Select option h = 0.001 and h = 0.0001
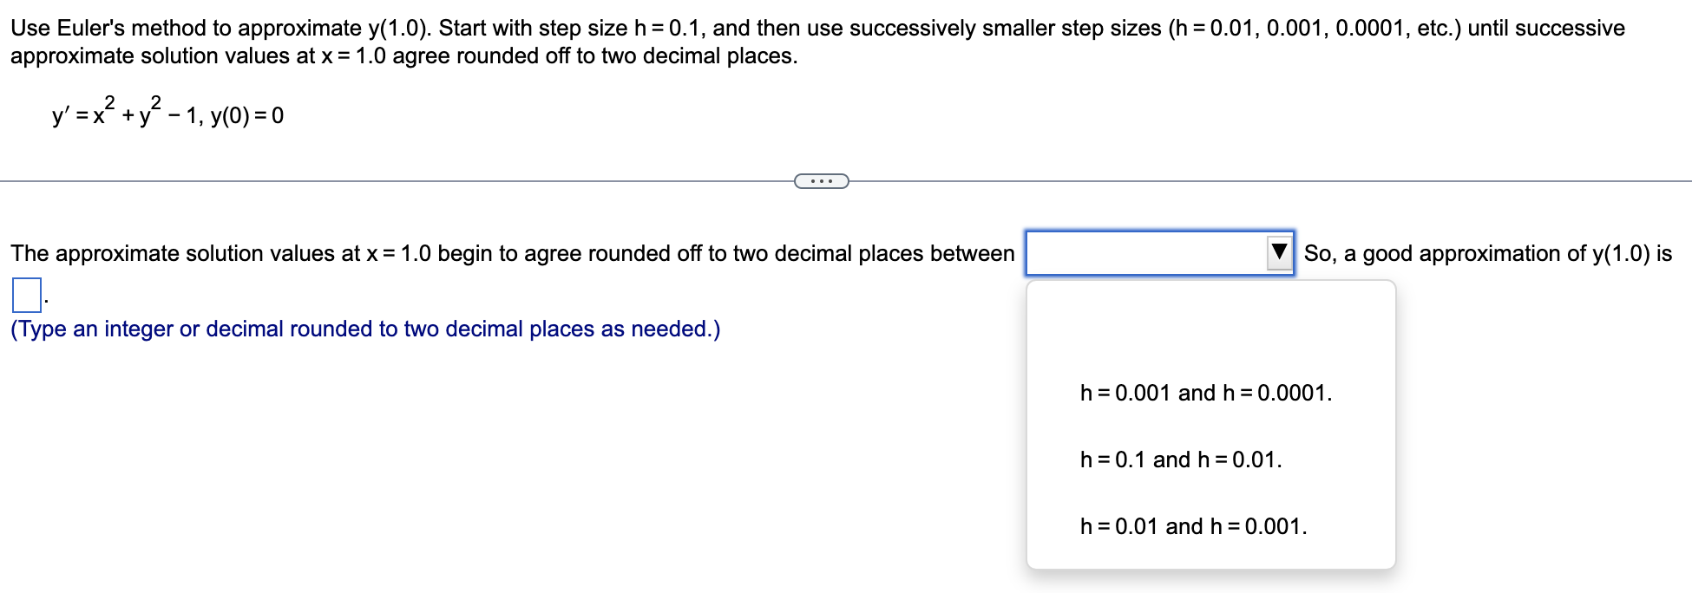The image size is (1692, 593). pyautogui.click(x=1204, y=392)
